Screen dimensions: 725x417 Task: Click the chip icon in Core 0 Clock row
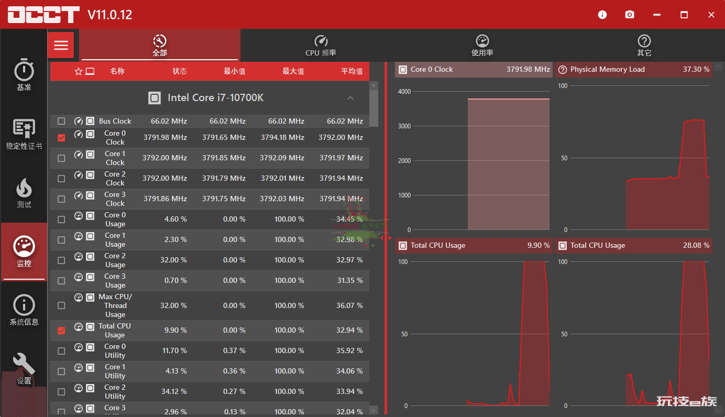[90, 134]
